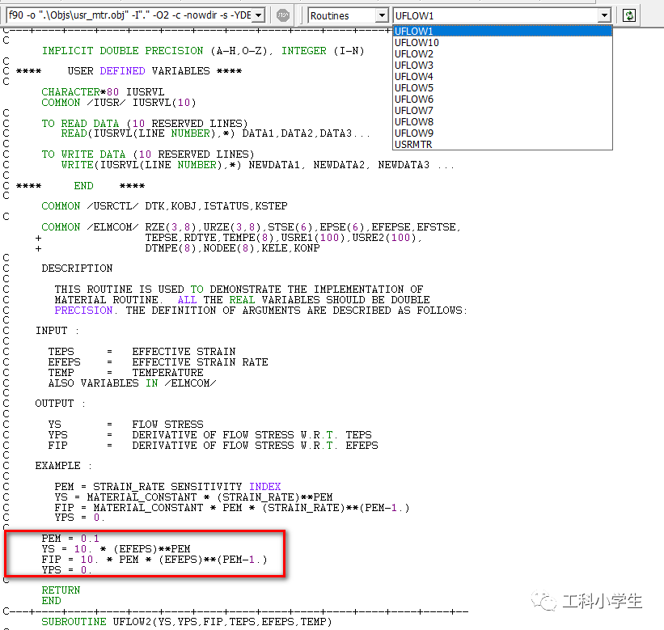Select UFLOW2 in the routine list
The width and height of the screenshot is (664, 630).
click(x=502, y=54)
